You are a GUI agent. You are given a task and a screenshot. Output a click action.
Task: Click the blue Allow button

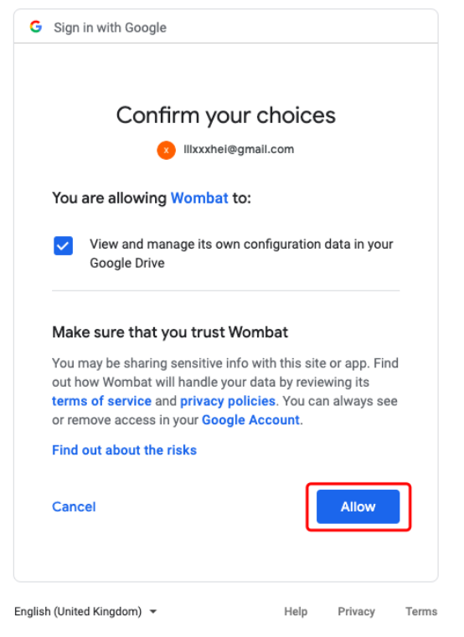click(358, 506)
